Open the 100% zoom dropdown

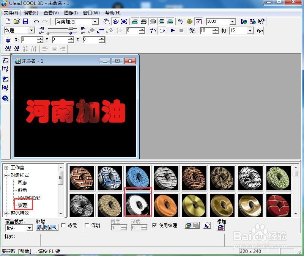pos(232,22)
